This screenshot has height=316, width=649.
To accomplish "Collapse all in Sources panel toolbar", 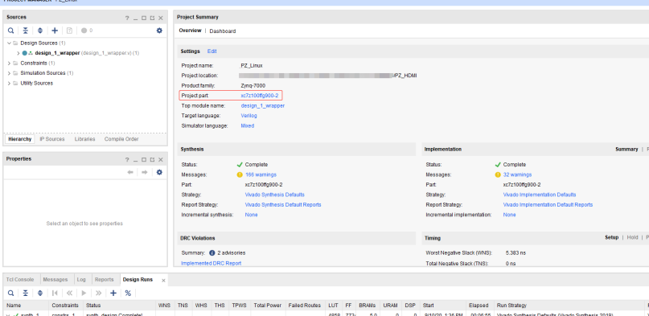I will (x=25, y=31).
